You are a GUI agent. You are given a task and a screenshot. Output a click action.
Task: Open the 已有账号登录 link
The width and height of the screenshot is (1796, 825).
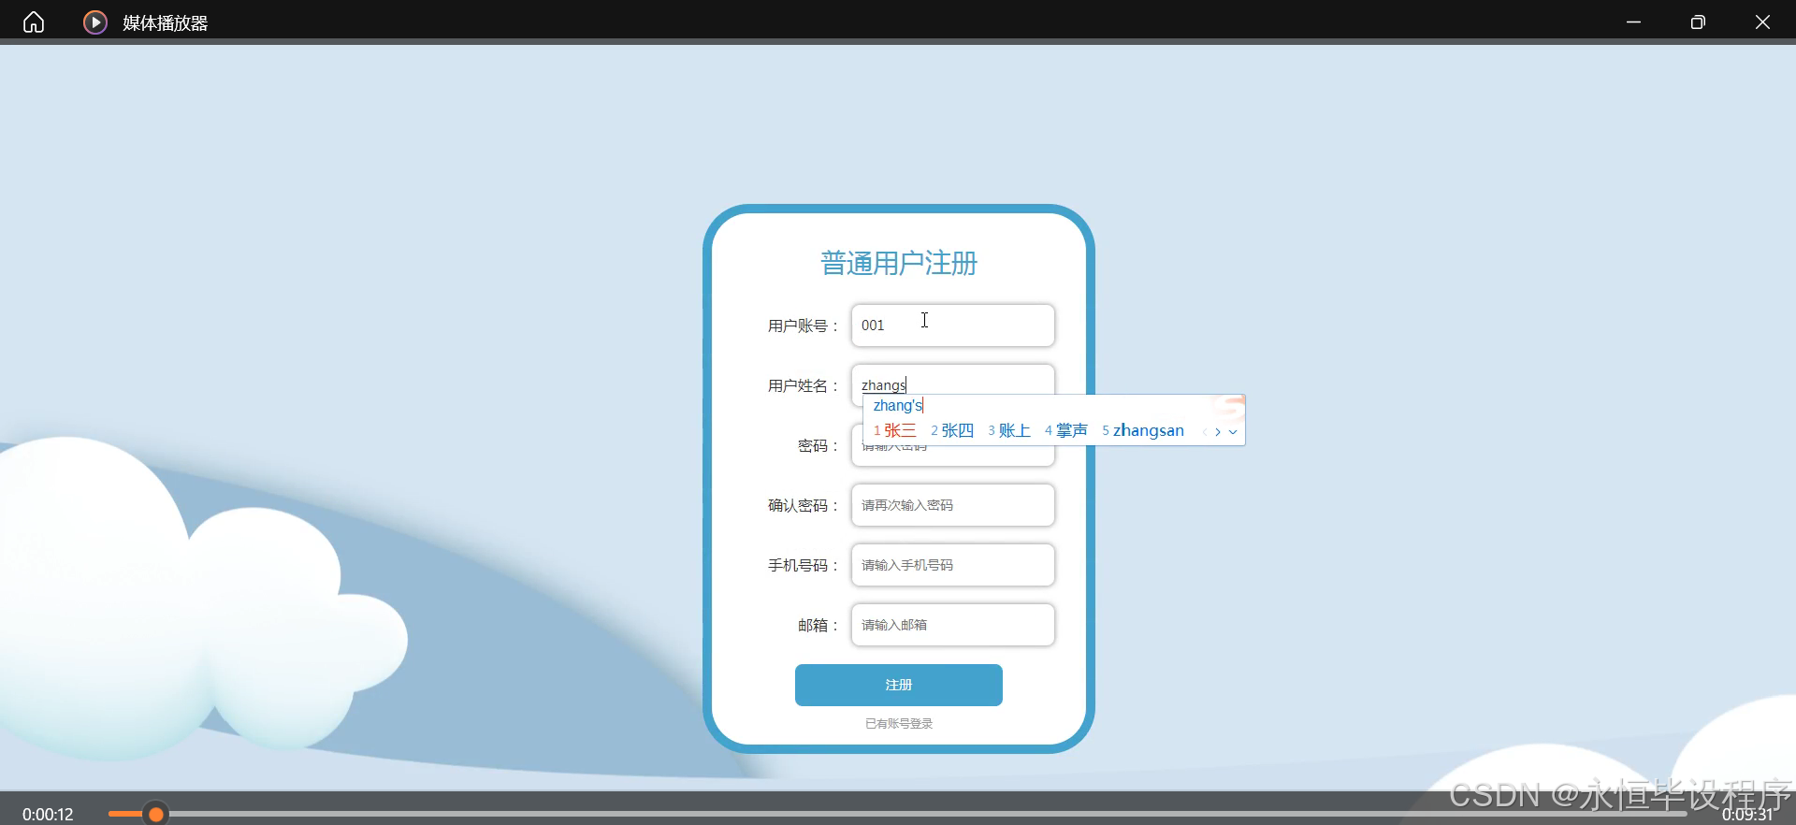pos(899,723)
